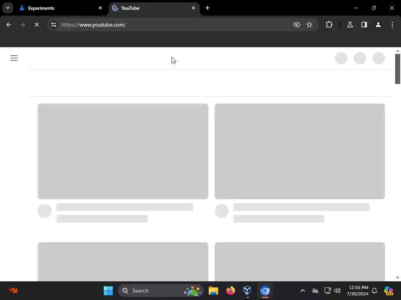Toggle the browser side panel
401x300 pixels.
364,25
